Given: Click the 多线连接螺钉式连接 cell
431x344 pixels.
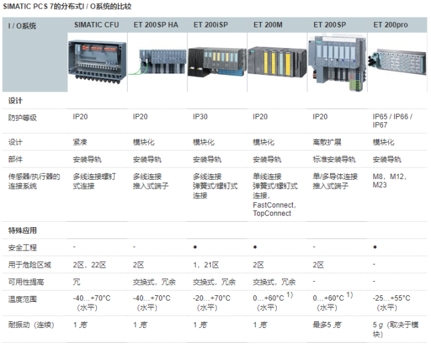Looking at the screenshot, I should pyautogui.click(x=94, y=181).
